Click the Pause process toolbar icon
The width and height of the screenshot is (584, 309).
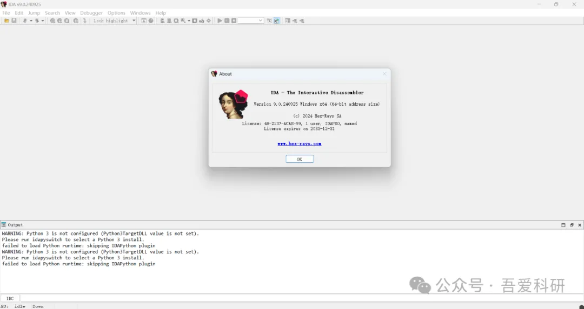[227, 21]
